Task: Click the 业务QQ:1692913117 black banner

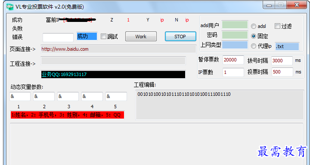Action: point(113,74)
